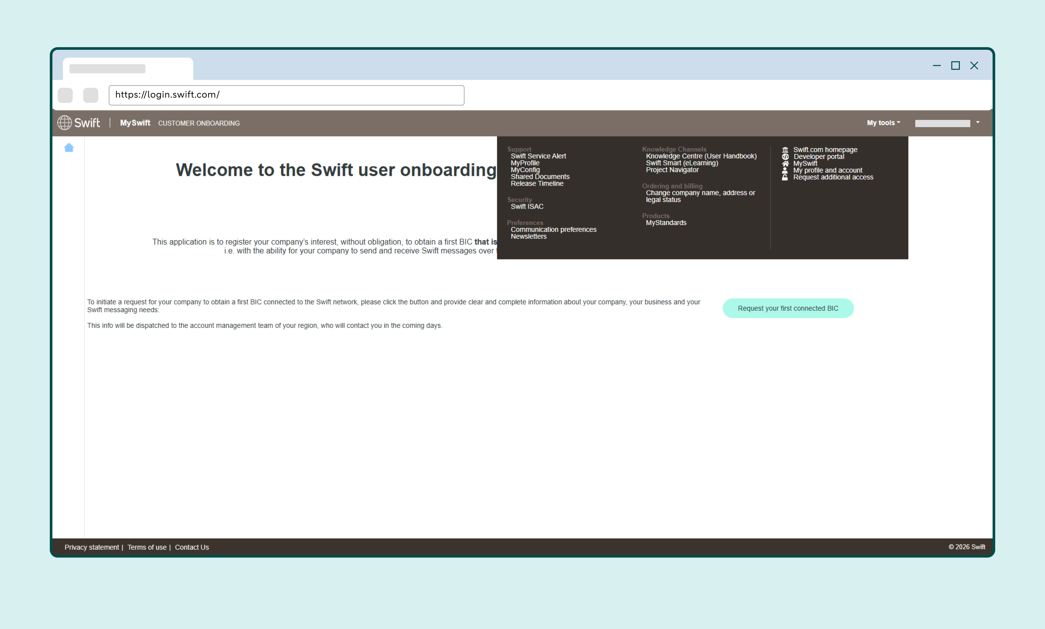Viewport: 1045px width, 629px height.
Task: Select the browser tab
Action: point(128,69)
